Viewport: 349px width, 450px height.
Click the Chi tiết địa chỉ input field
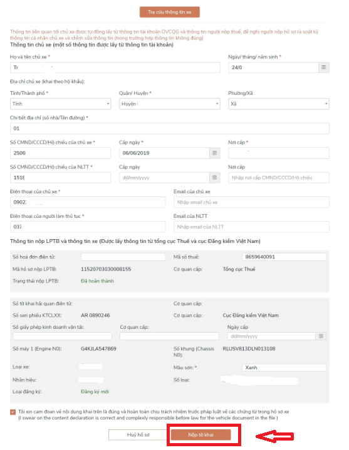[170, 129]
